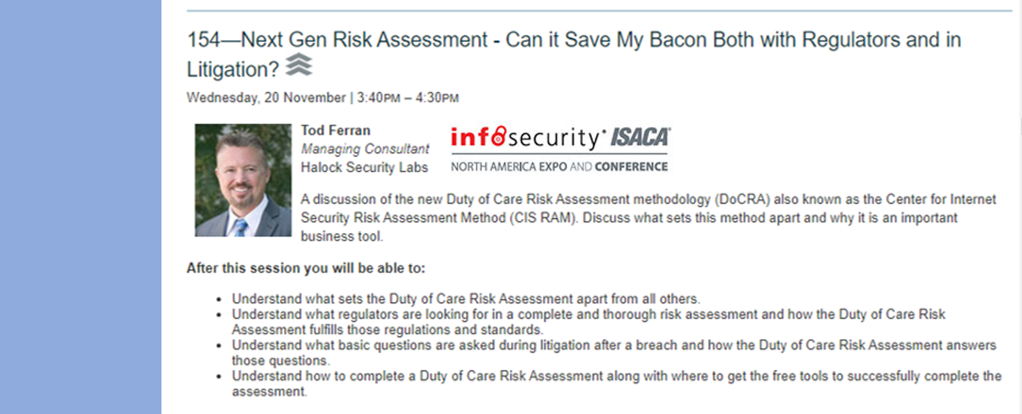Click 'Halock Security Labs' company name
This screenshot has height=414, width=1022.
click(x=364, y=167)
